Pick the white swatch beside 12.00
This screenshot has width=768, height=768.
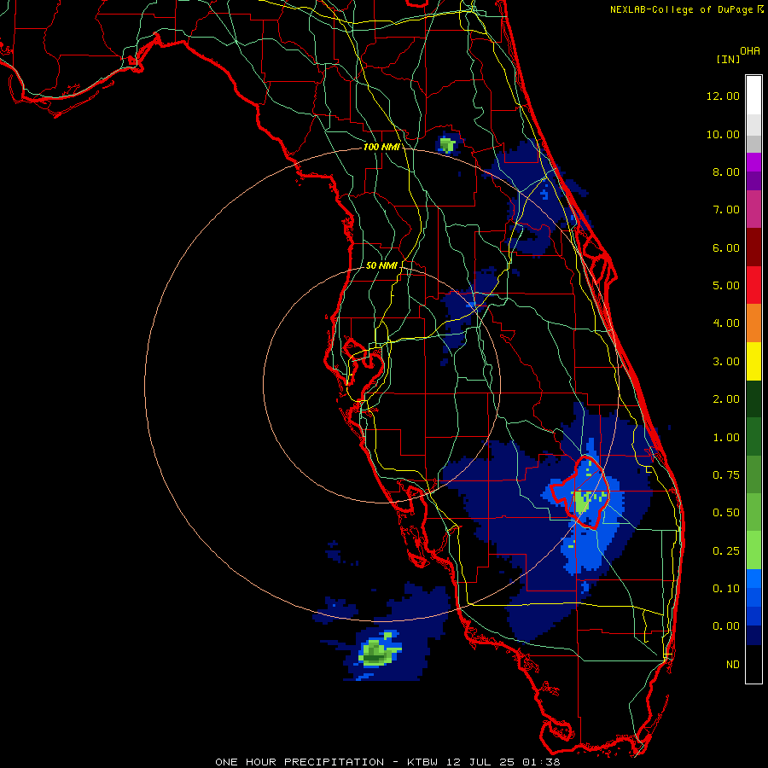[x=753, y=96]
